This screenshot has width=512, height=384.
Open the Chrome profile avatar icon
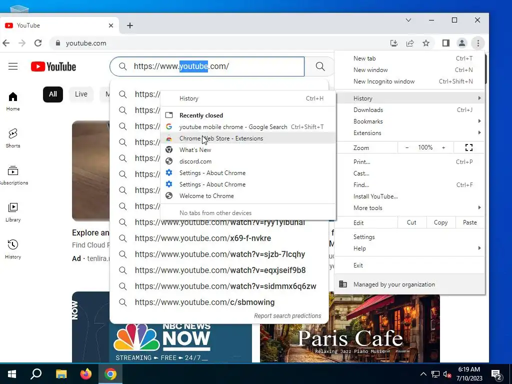pyautogui.click(x=461, y=43)
